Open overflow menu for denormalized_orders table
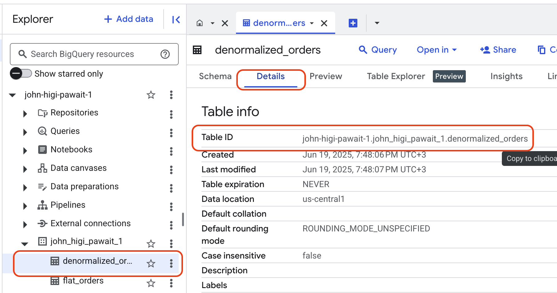 [x=171, y=263]
